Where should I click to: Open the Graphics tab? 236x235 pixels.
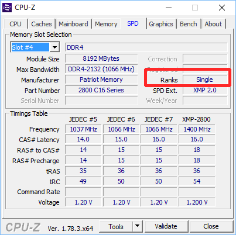[x=161, y=24]
